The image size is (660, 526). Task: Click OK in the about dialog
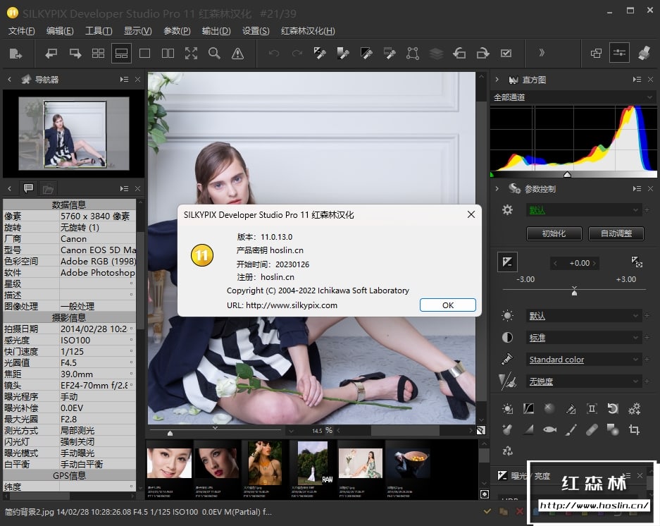coord(447,305)
